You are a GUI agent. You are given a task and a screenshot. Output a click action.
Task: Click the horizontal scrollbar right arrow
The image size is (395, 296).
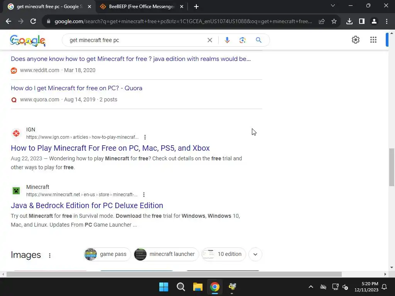(385, 274)
